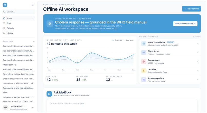Open recent chat 'Yusef, 8yo, watery diarrhea'
The width and height of the screenshot is (207, 113).
pyautogui.click(x=18, y=74)
